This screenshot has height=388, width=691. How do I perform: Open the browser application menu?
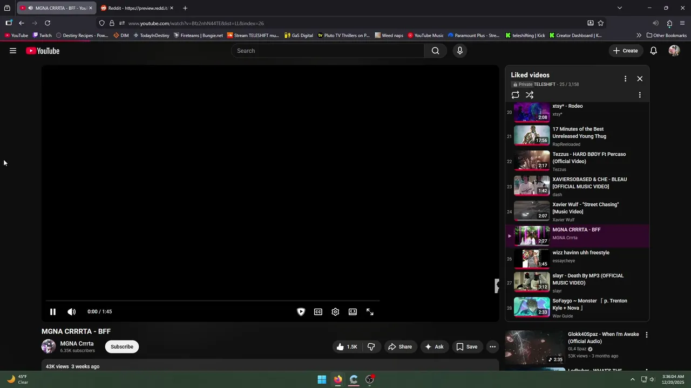[683, 23]
